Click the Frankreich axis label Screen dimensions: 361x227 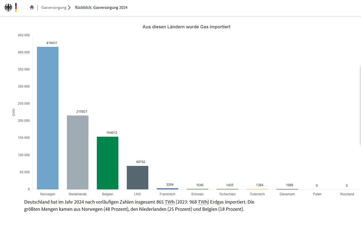[167, 194]
